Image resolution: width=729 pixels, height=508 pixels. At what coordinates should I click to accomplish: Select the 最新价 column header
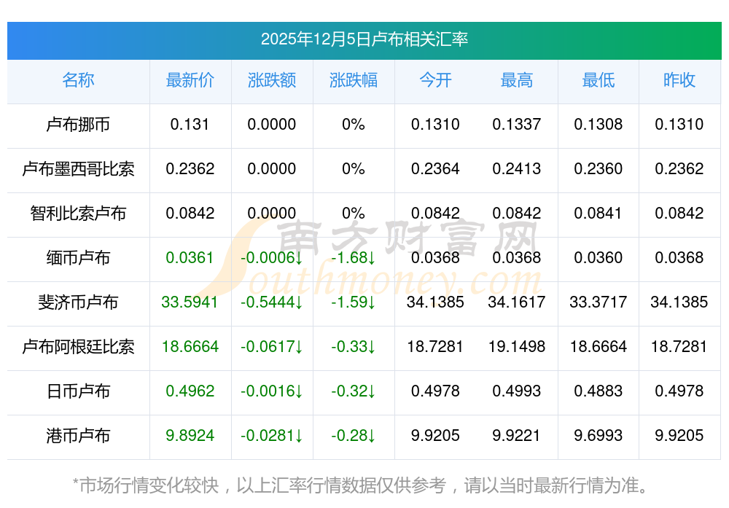click(190, 80)
